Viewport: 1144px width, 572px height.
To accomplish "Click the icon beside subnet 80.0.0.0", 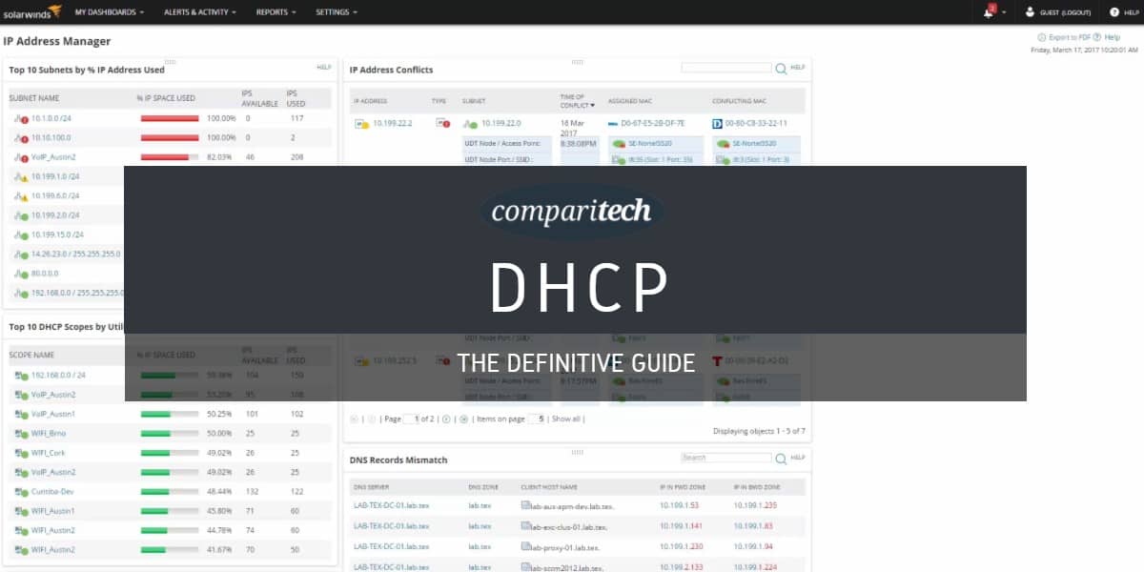I will 21,274.
